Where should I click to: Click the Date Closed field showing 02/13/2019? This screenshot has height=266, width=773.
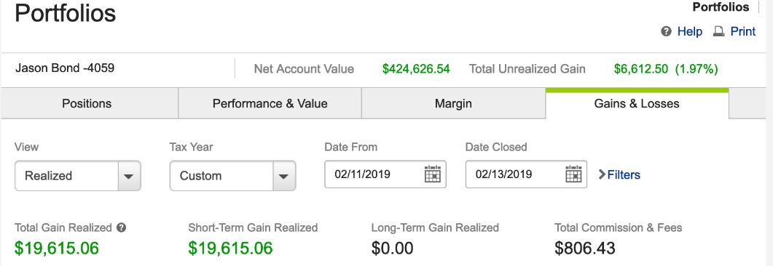tap(526, 174)
